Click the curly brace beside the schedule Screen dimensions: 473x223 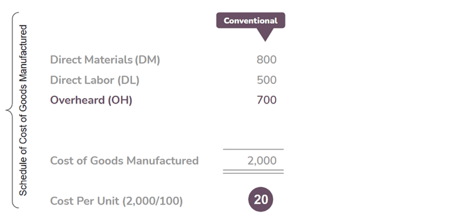[x=12, y=111]
